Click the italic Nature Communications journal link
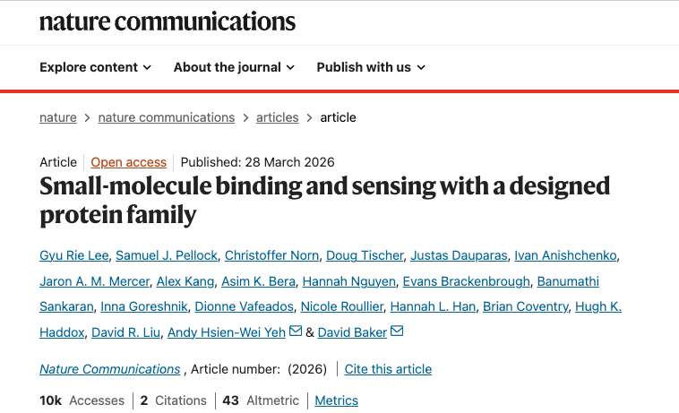This screenshot has height=413, width=679. [x=110, y=369]
